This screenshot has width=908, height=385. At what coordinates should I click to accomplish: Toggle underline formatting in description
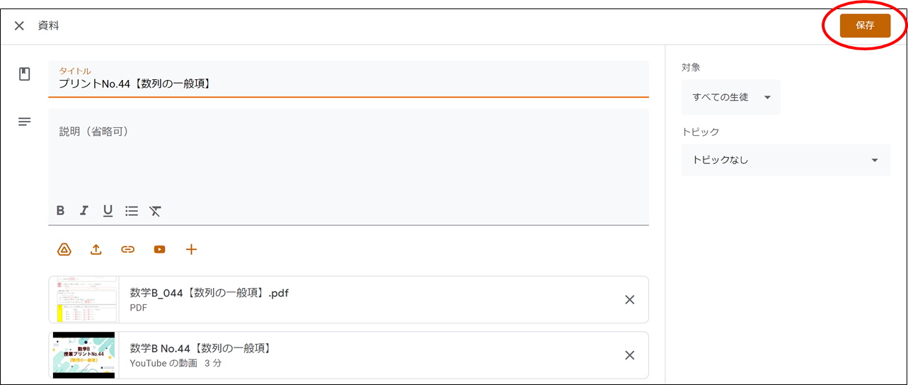click(x=108, y=210)
